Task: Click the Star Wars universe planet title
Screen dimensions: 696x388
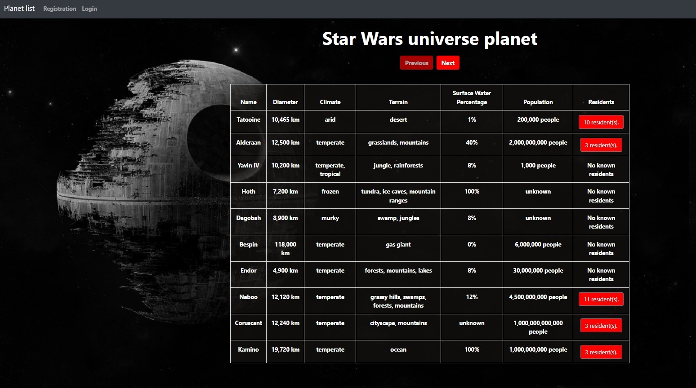Action: click(429, 39)
